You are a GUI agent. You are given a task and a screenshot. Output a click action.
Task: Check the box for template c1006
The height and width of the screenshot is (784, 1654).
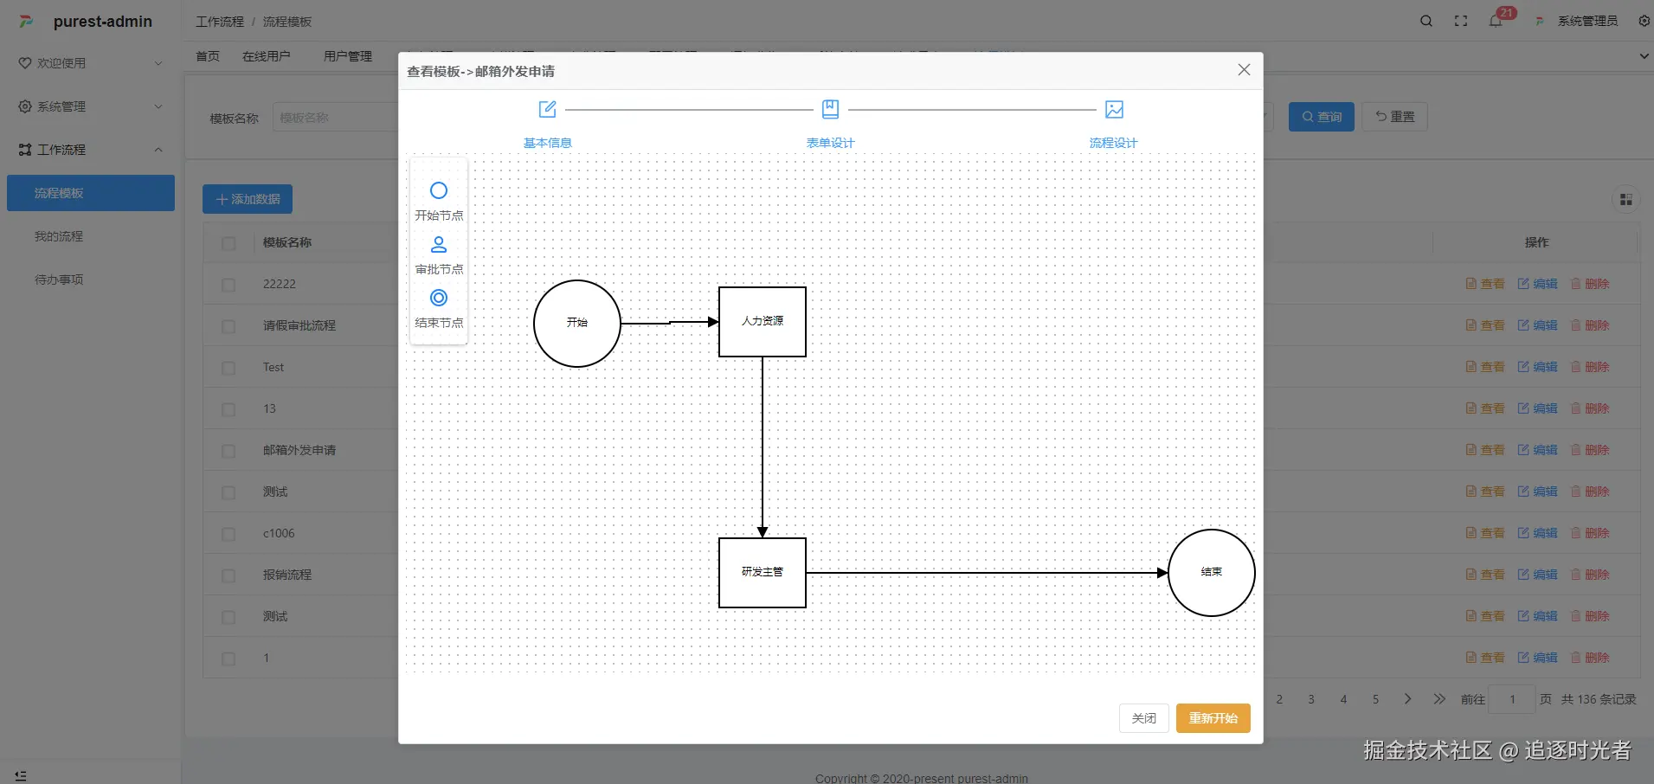tap(228, 534)
